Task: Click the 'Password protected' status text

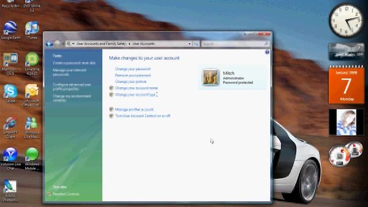Action: [237, 83]
